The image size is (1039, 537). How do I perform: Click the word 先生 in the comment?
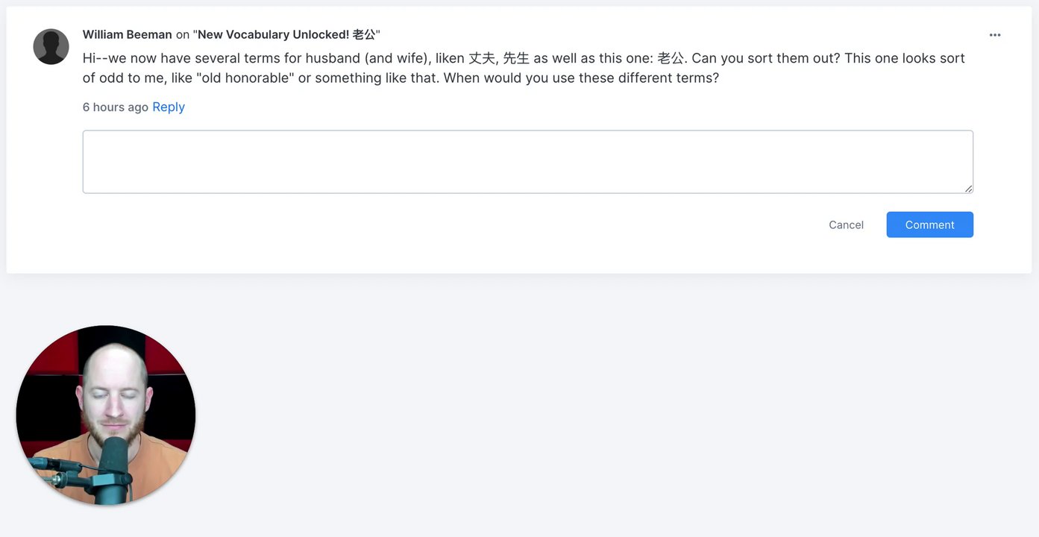pos(516,58)
